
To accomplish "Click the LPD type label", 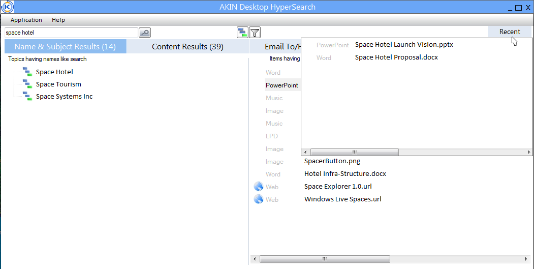I will [272, 136].
